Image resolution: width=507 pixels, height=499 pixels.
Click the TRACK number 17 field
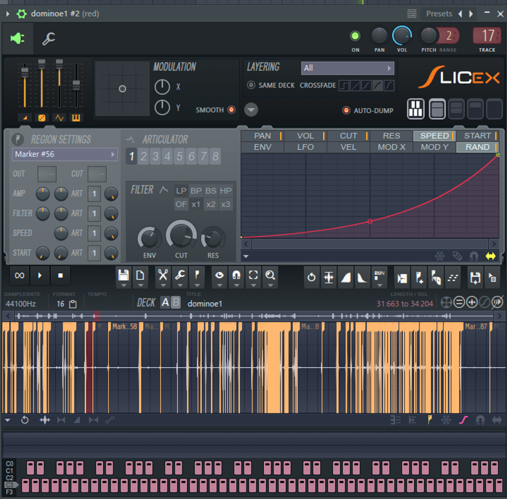coord(487,36)
